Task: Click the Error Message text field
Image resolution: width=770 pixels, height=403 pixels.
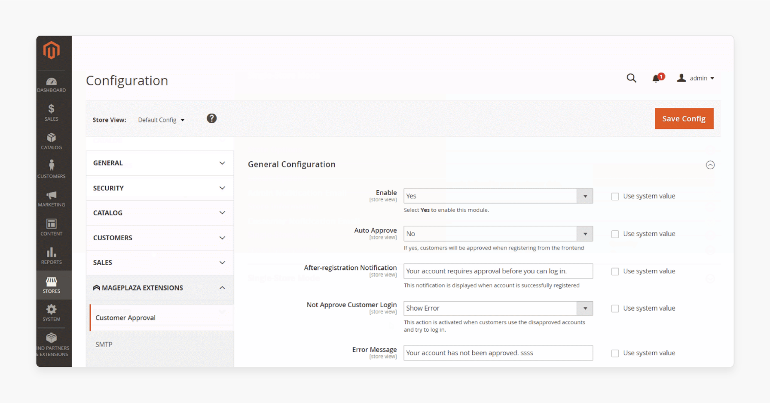Action: click(498, 353)
